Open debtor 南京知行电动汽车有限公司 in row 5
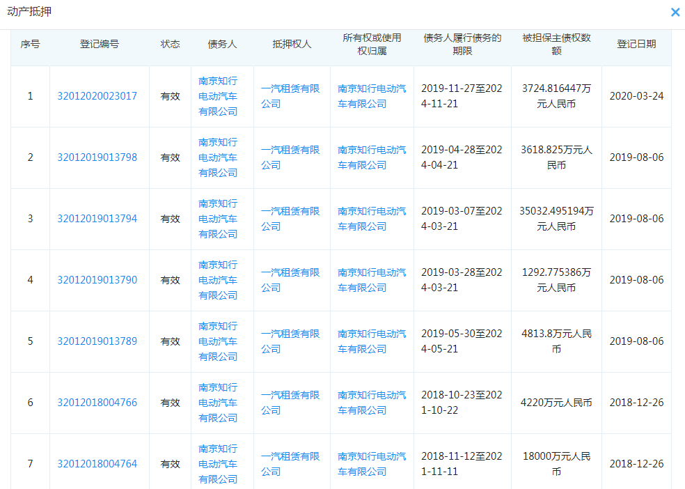This screenshot has height=489, width=685. click(218, 341)
